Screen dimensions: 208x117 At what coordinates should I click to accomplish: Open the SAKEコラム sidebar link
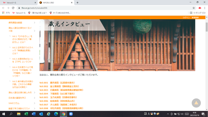tap(14, 103)
